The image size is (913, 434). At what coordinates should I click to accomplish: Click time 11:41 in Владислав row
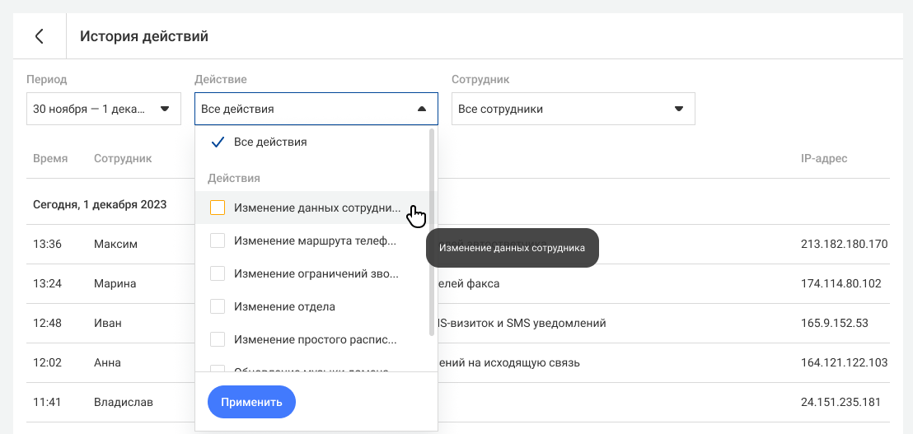point(47,402)
